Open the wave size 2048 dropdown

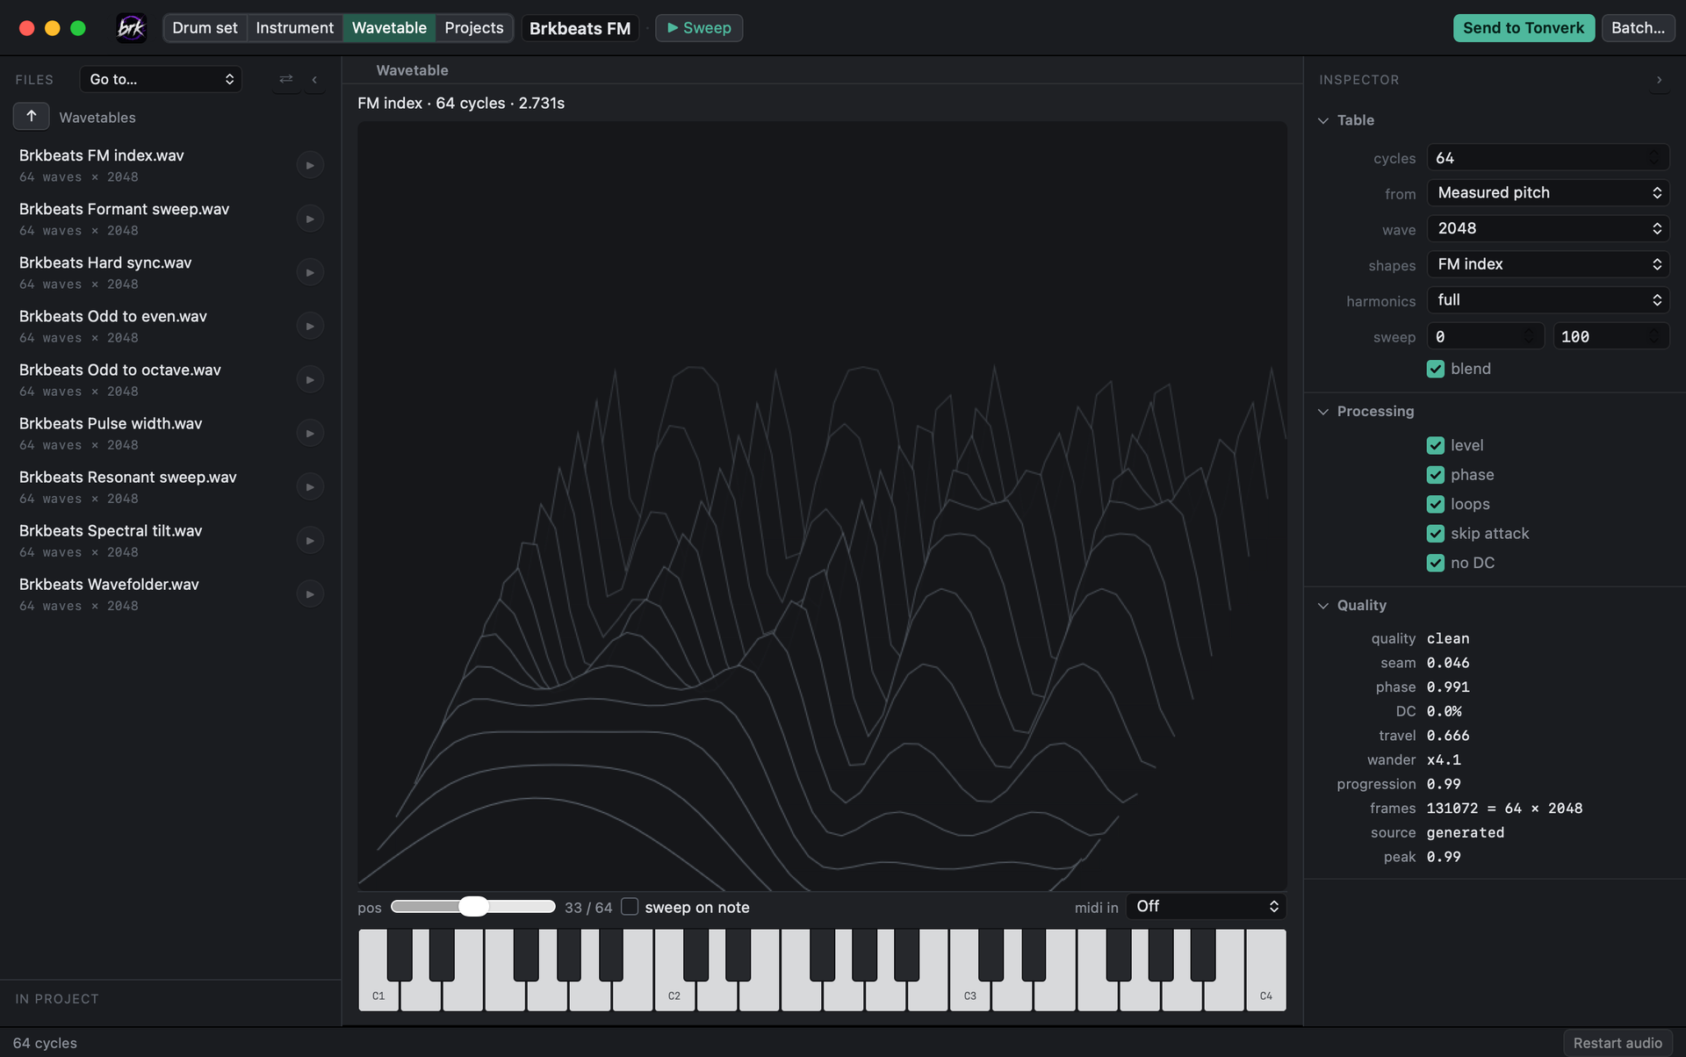click(1548, 228)
